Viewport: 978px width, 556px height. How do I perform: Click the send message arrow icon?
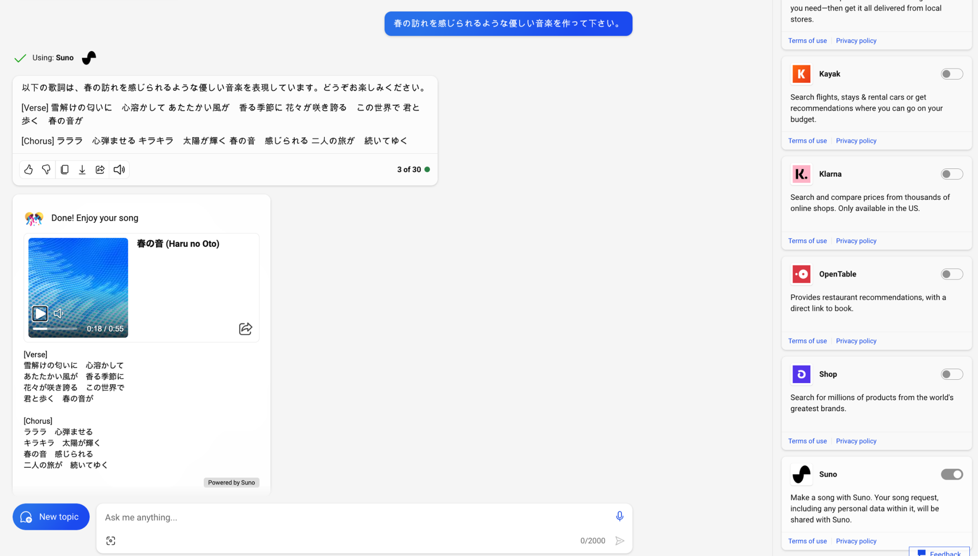620,541
